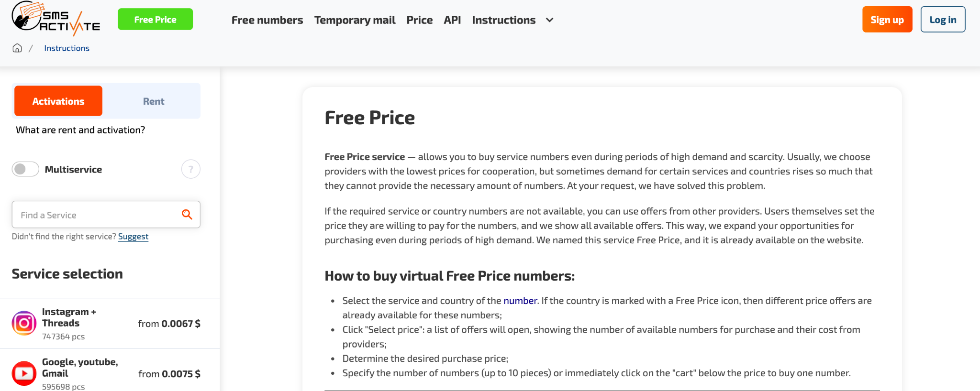Enable the Multiservice toggle
980x391 pixels.
tap(25, 169)
